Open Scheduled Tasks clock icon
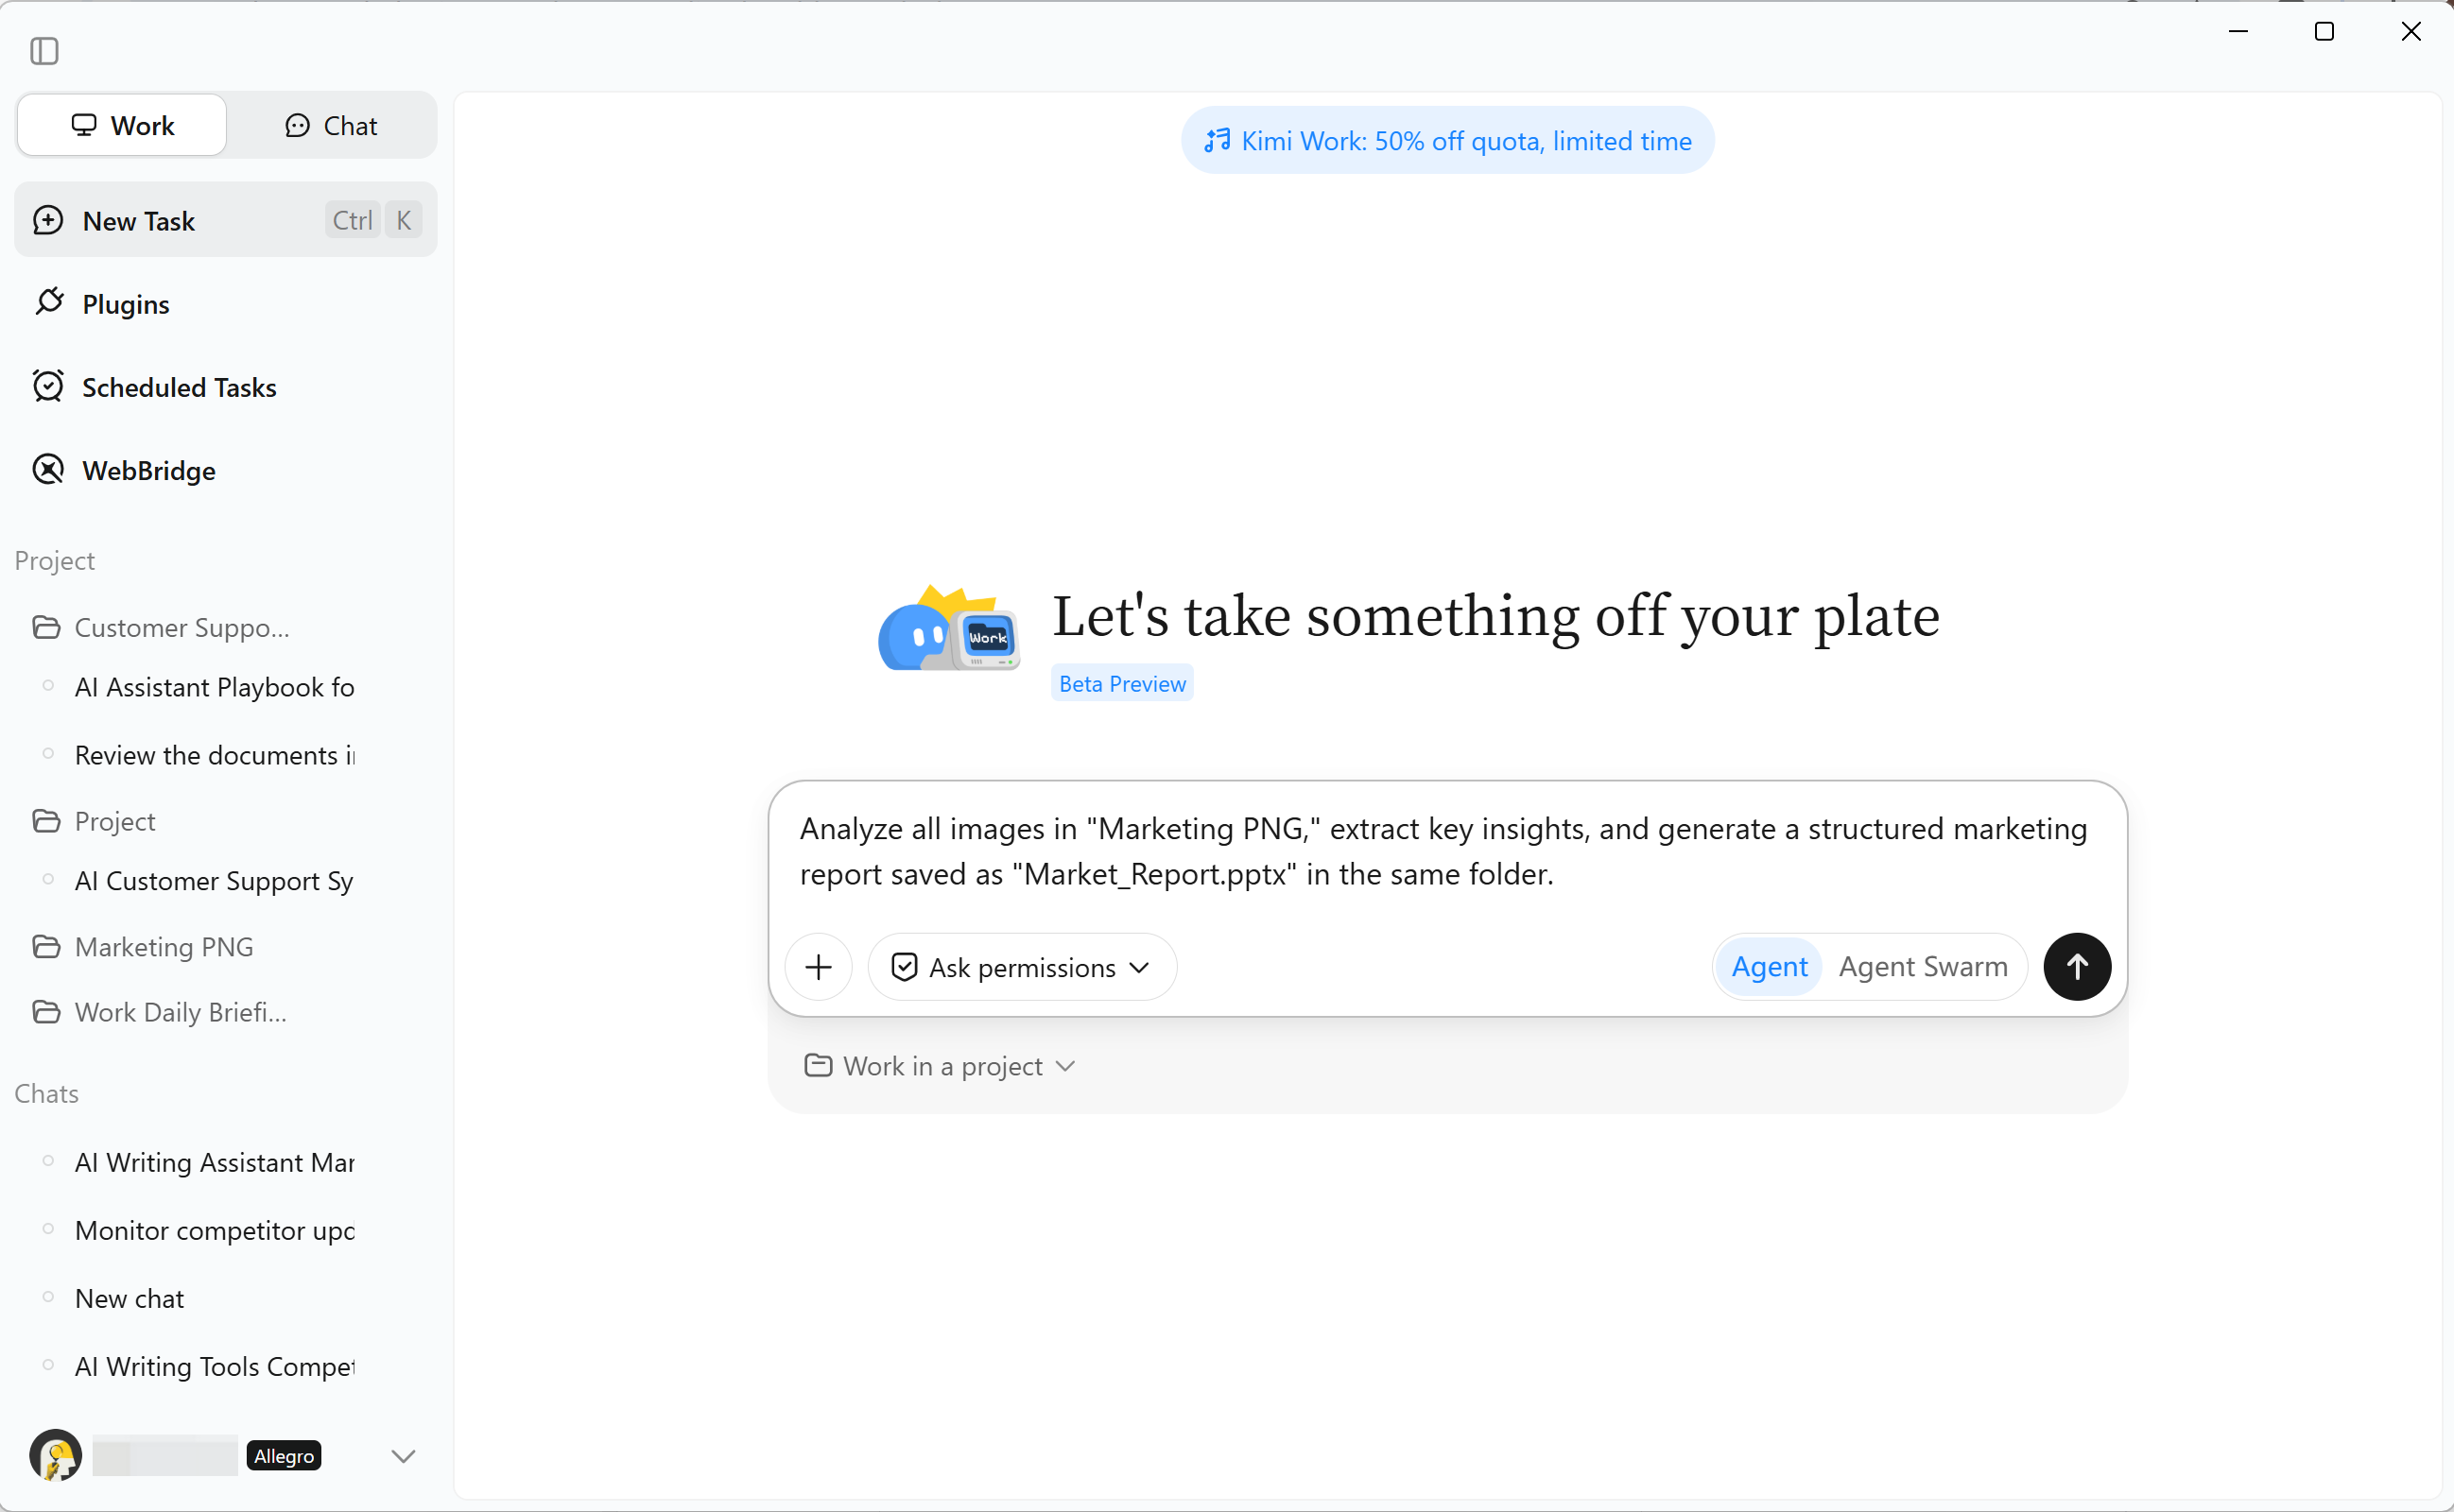 48,386
